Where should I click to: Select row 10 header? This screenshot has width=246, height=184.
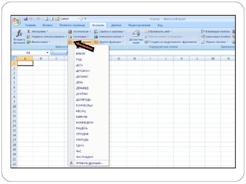tap(14, 106)
